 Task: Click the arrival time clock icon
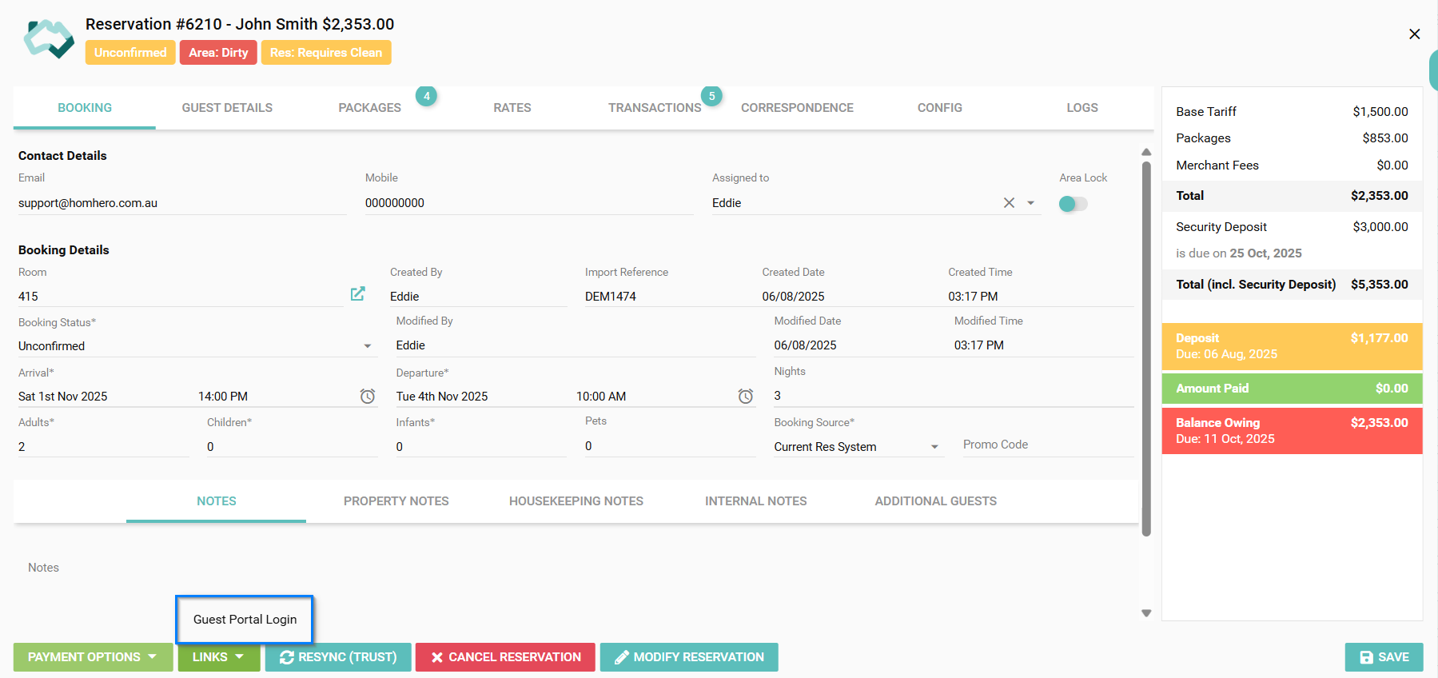pyautogui.click(x=368, y=396)
